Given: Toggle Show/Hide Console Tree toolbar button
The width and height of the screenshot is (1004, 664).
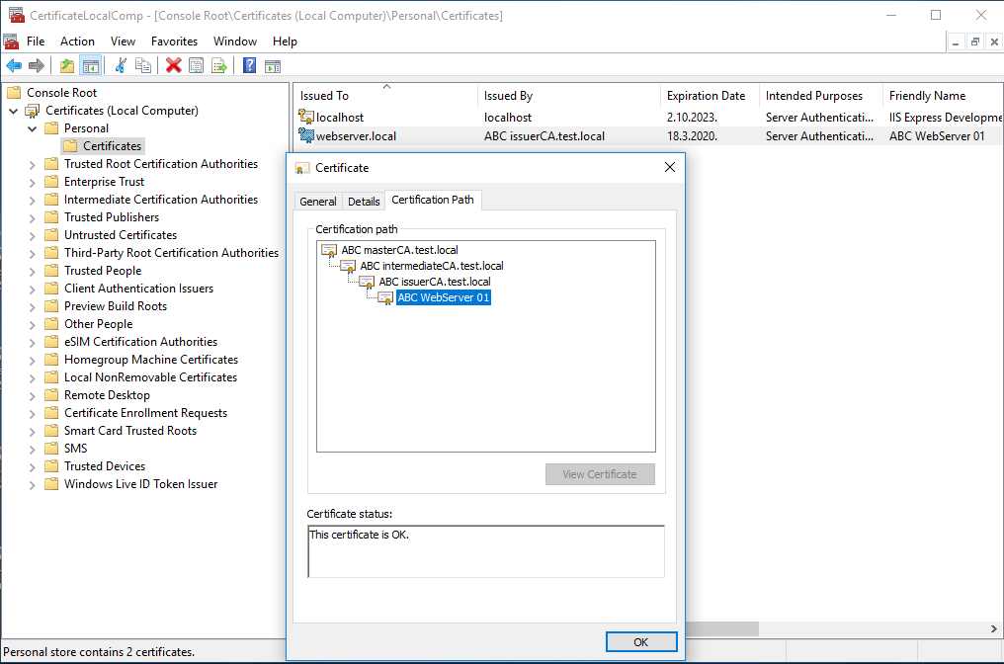Looking at the screenshot, I should pos(90,65).
